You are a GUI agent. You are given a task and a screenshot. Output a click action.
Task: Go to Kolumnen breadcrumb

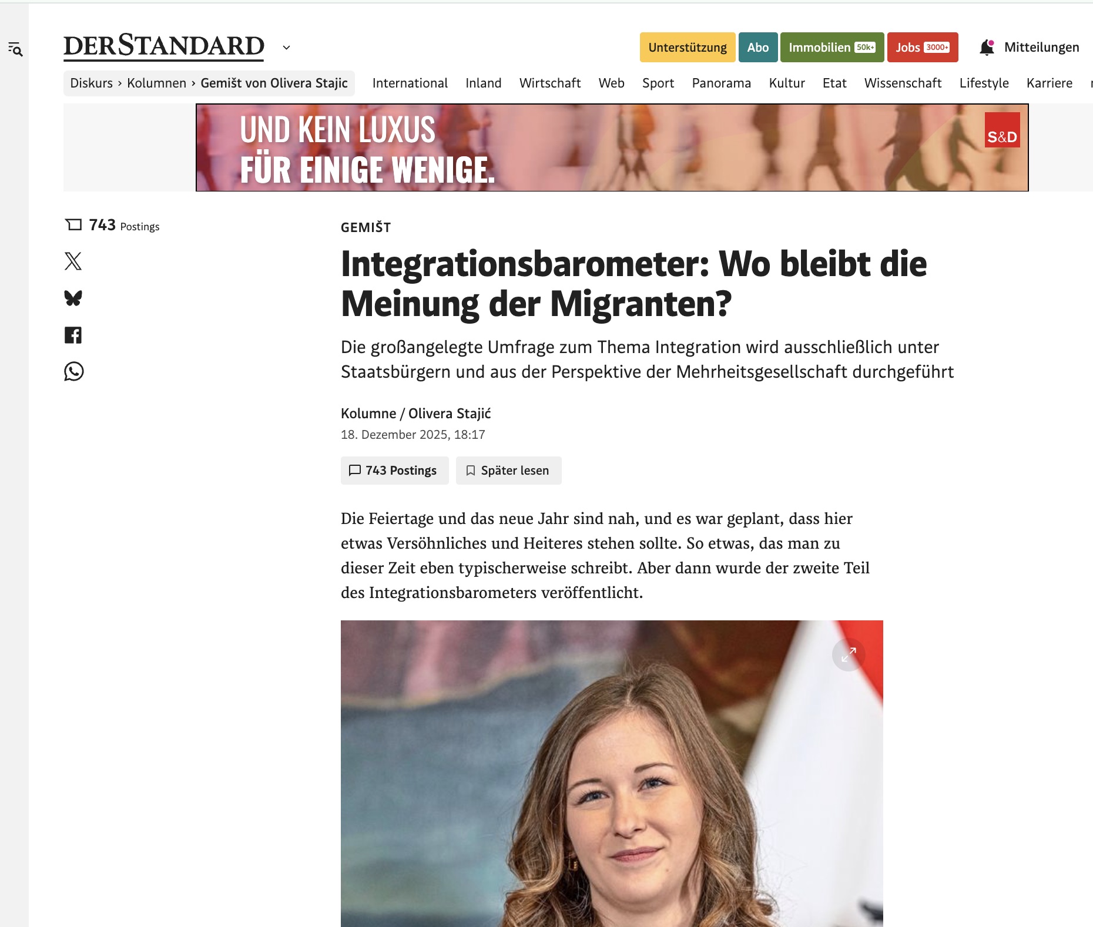(156, 83)
